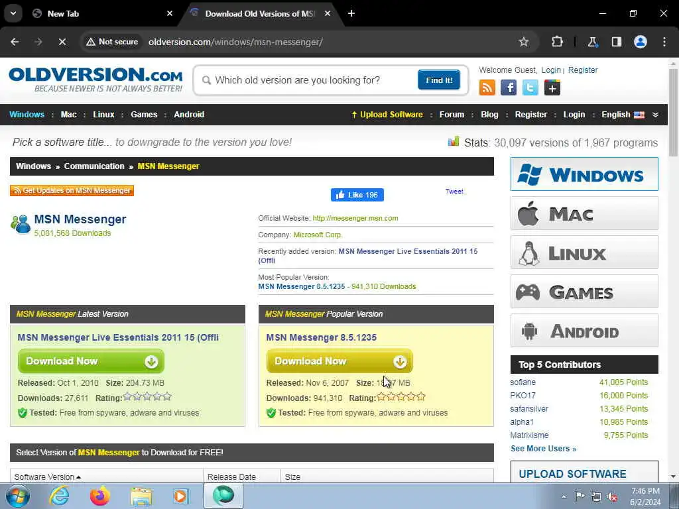Click the Find It! search button
The width and height of the screenshot is (679, 509).
pyautogui.click(x=439, y=80)
